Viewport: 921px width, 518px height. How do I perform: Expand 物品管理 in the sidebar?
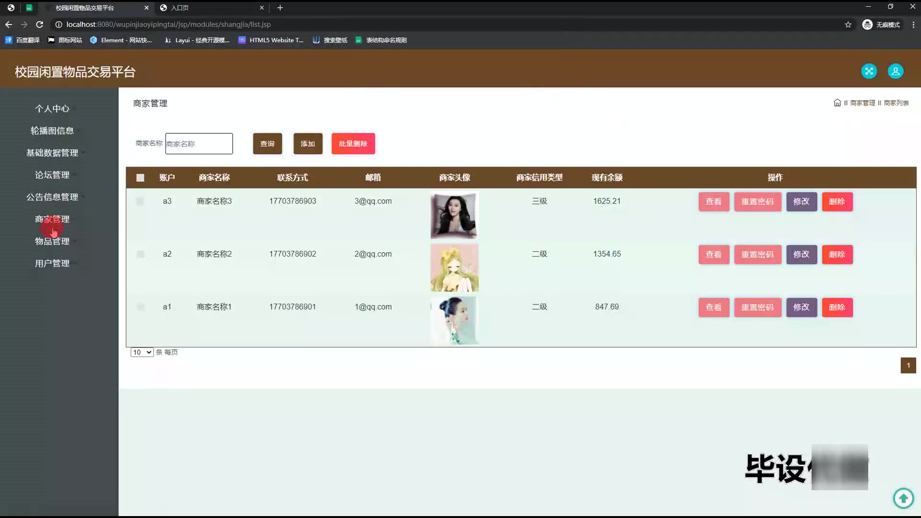tap(52, 241)
